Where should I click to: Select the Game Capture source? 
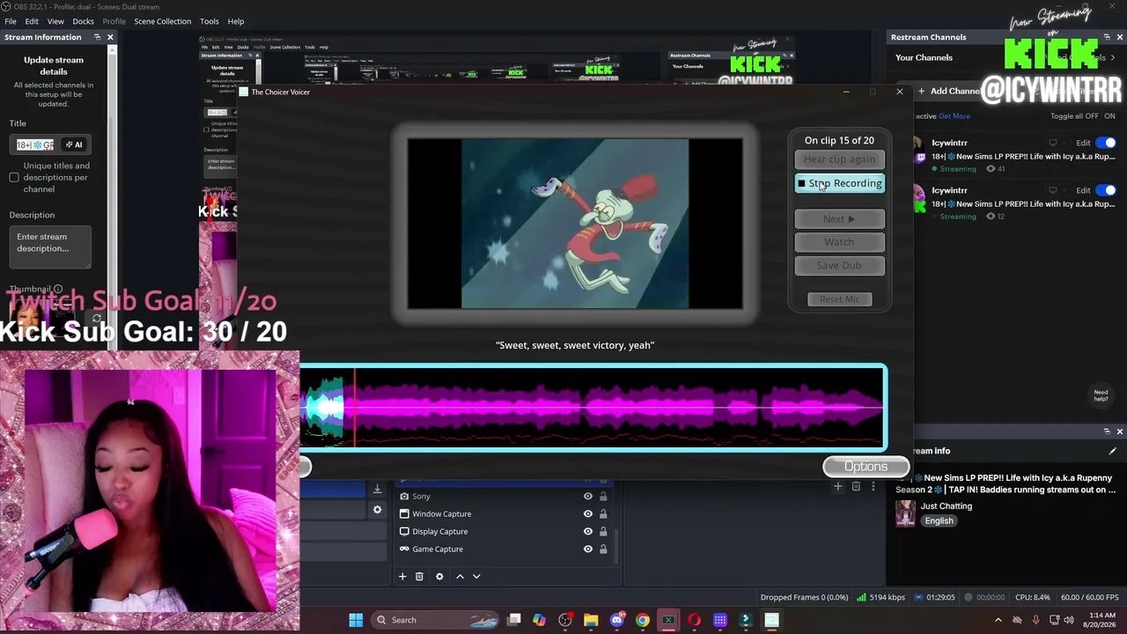(504, 549)
